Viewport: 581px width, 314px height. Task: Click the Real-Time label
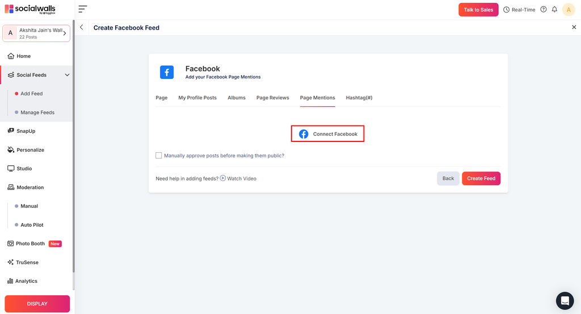point(523,10)
